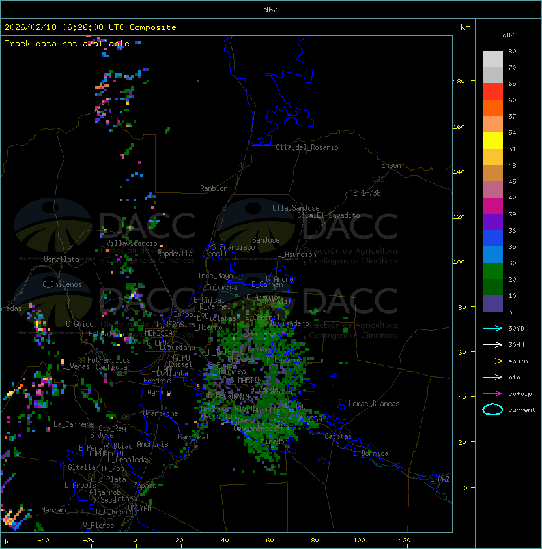542x549 pixels.
Task: Click the Perdriel location label
Action: click(159, 381)
